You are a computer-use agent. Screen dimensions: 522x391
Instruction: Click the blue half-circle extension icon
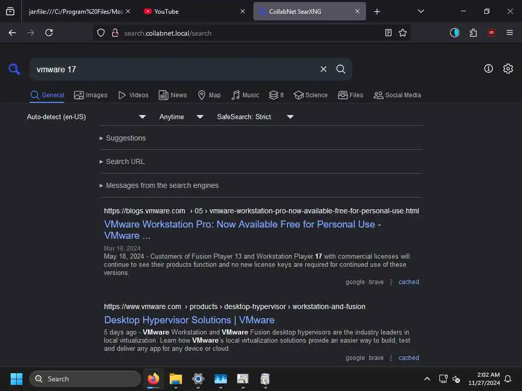click(454, 33)
